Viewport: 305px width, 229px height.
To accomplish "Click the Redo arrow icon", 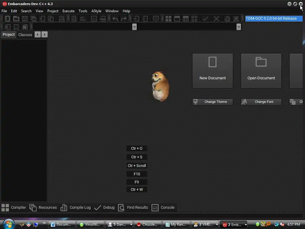I will [124, 19].
